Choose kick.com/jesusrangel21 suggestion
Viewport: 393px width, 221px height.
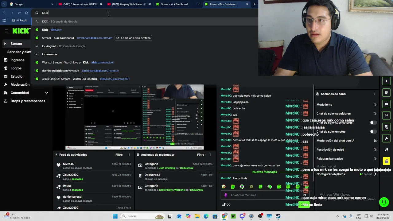[x=144, y=79]
